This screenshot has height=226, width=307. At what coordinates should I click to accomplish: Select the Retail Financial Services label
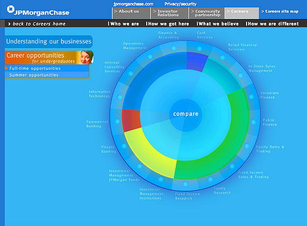tap(243, 47)
